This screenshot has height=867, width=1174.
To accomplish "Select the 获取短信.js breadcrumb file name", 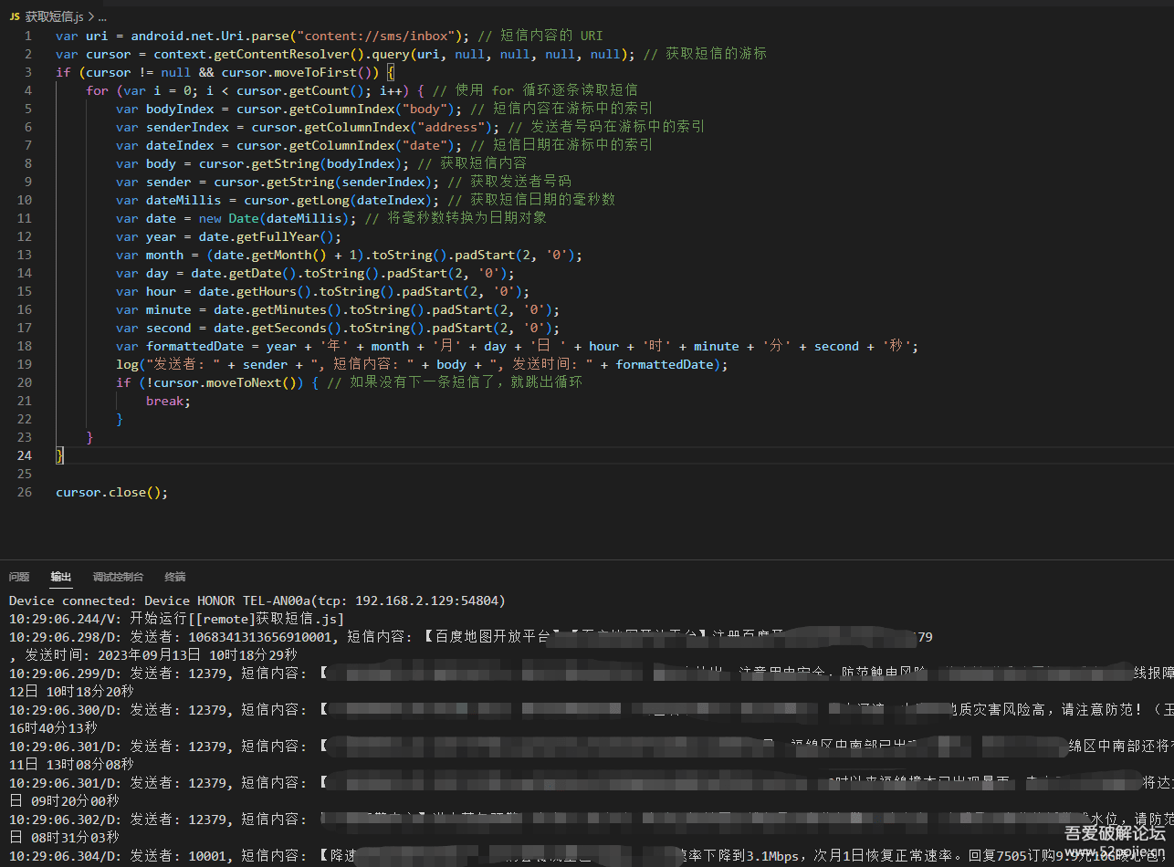I will (x=54, y=16).
